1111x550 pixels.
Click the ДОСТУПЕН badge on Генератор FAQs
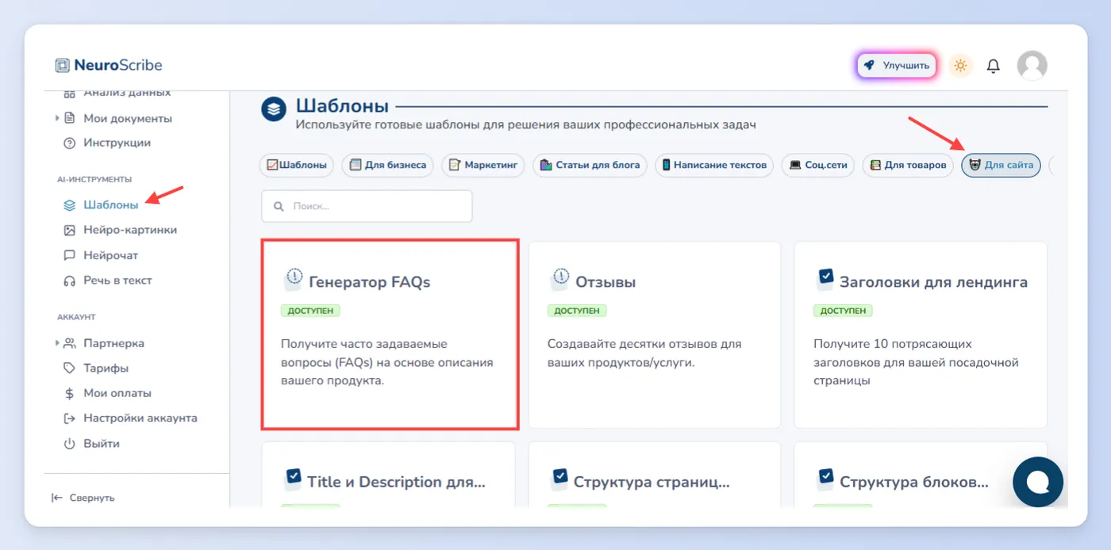click(310, 311)
